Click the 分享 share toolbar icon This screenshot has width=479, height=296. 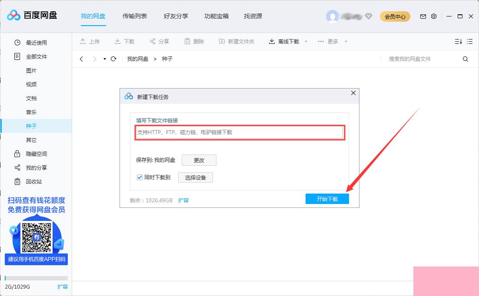pos(153,41)
